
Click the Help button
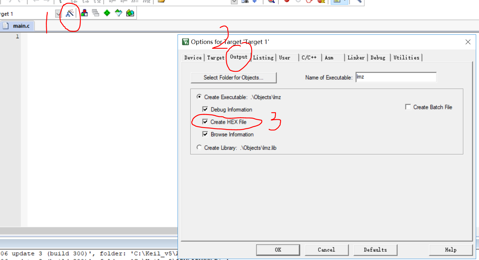click(x=451, y=250)
